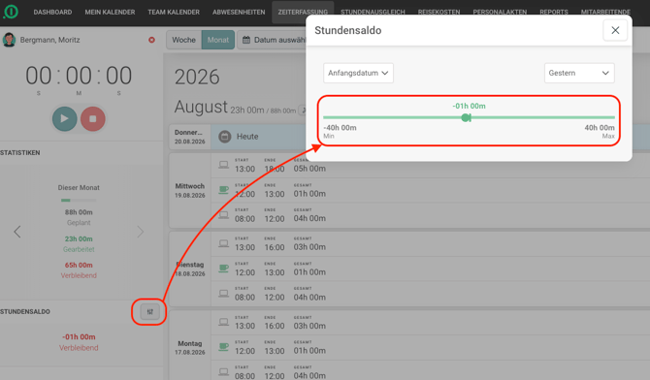650x380 pixels.
Task: Click Montag 17.08.2026 day label
Action: pyautogui.click(x=190, y=348)
